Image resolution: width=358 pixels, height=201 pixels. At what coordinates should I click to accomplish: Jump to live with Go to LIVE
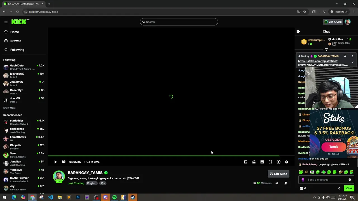92,162
